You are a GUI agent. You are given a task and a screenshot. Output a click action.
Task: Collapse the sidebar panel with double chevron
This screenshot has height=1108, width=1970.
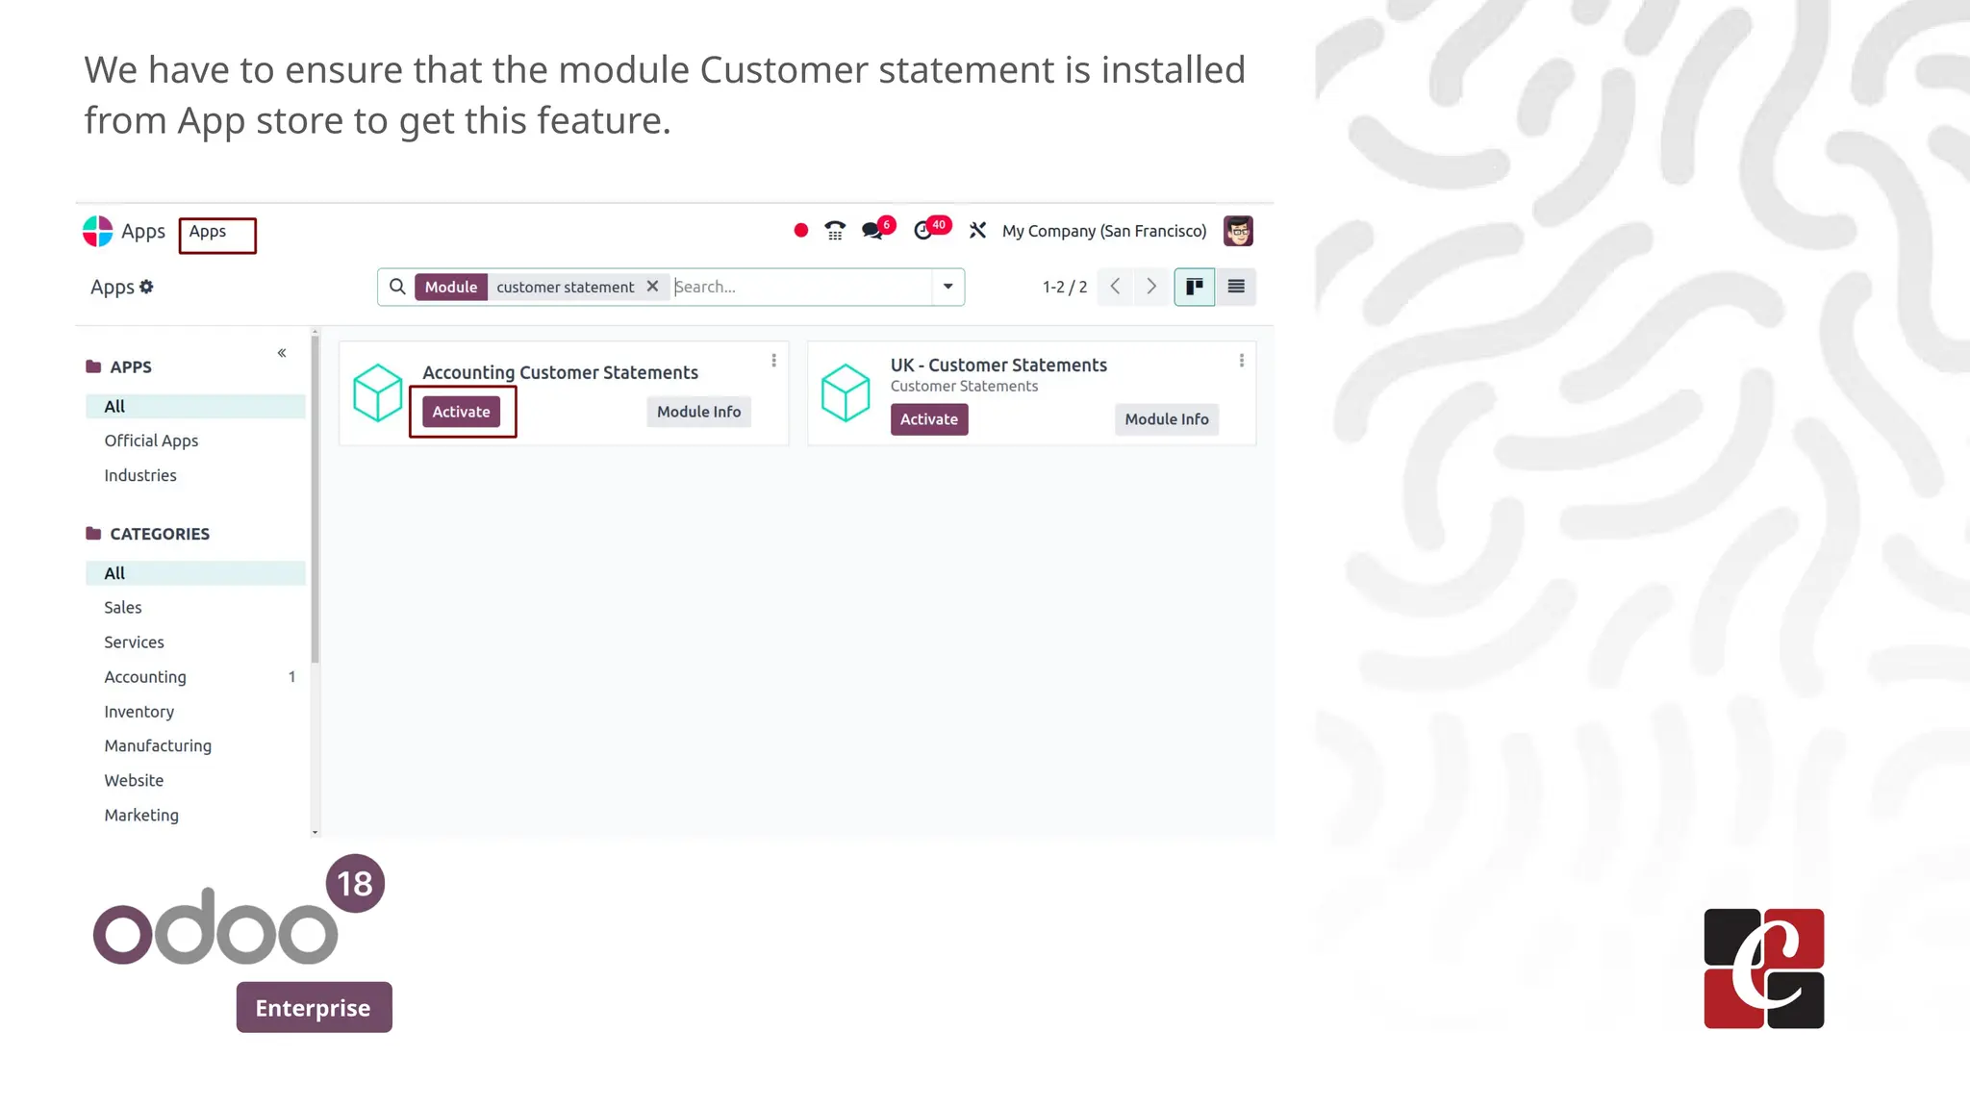tap(282, 353)
